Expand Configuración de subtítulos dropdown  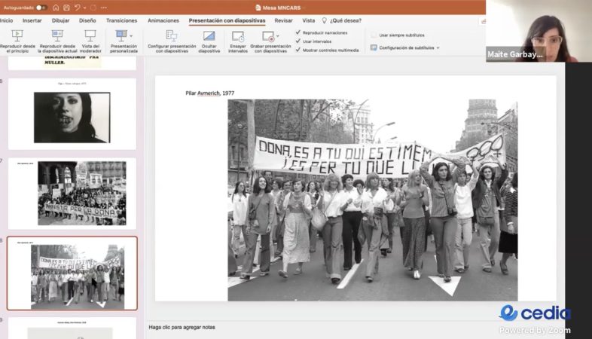pos(438,47)
